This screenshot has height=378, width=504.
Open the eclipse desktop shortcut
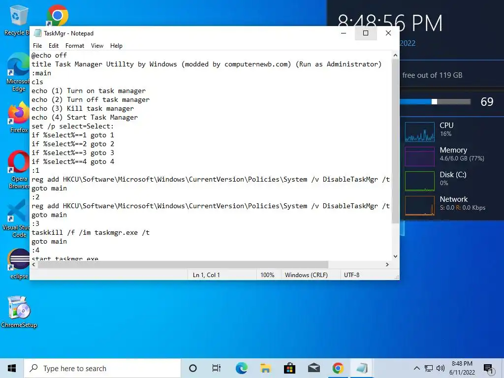pyautogui.click(x=19, y=264)
